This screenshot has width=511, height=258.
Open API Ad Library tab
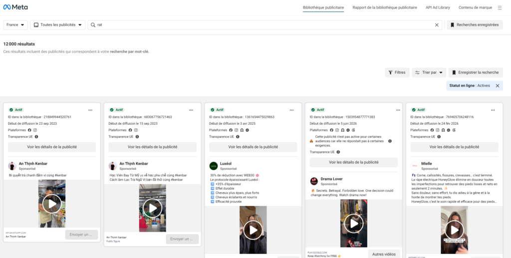[438, 7]
